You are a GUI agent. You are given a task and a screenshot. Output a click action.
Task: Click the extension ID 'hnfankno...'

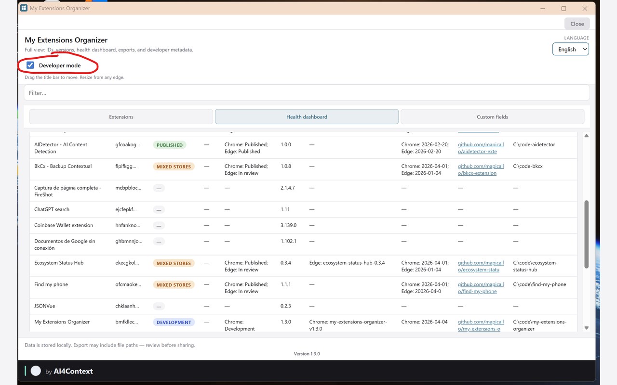coord(128,225)
